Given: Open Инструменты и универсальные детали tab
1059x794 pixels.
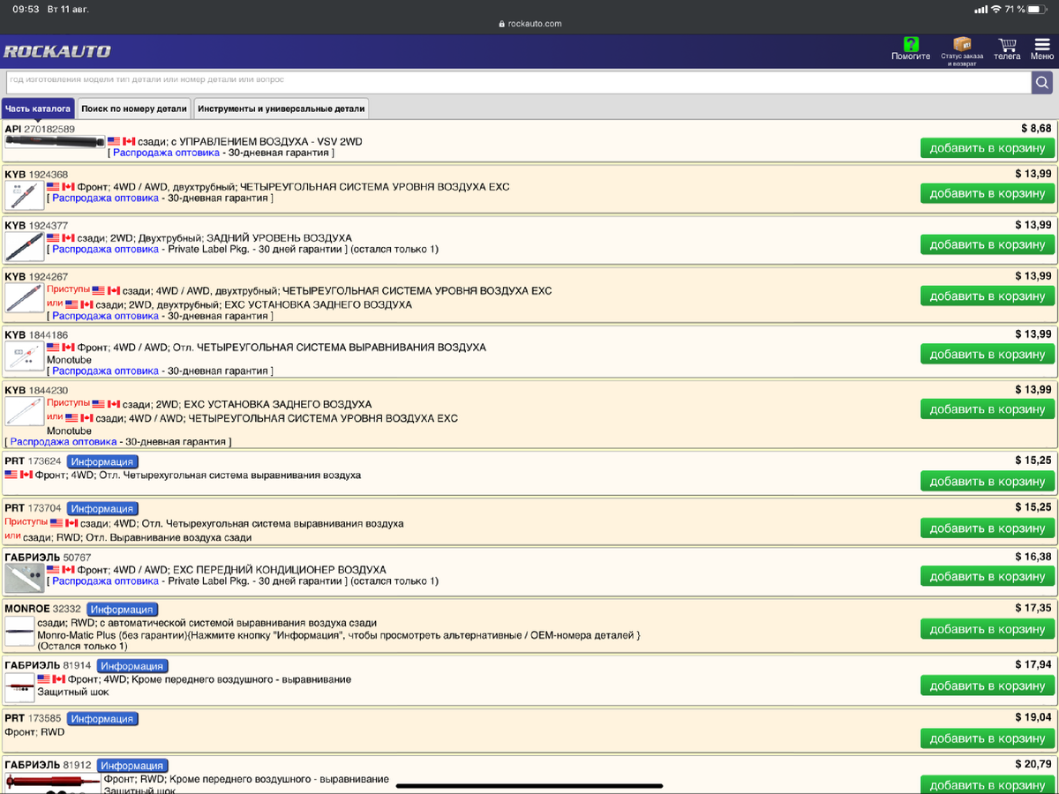Looking at the screenshot, I should [x=281, y=109].
